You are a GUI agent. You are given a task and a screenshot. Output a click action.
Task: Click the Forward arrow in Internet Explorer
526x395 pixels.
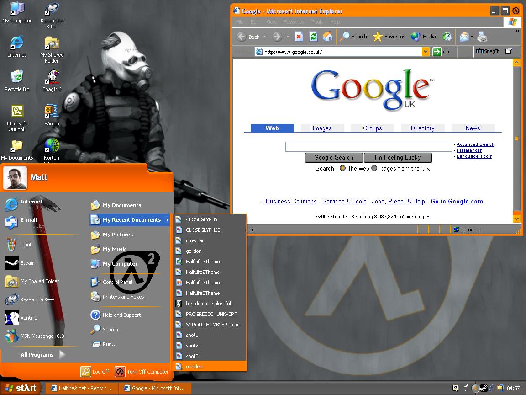(277, 37)
